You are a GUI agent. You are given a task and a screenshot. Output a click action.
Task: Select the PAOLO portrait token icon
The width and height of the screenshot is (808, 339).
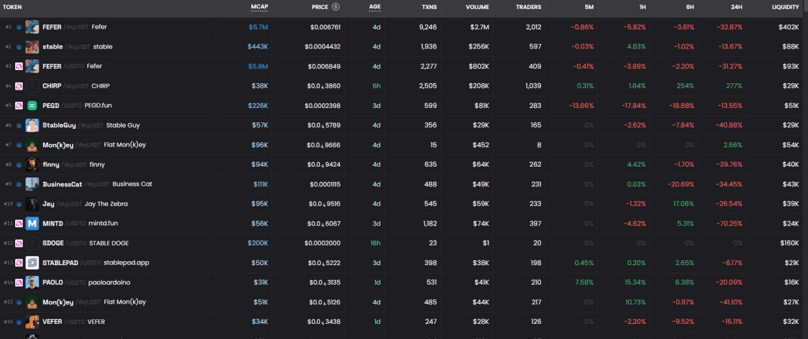pyautogui.click(x=32, y=282)
